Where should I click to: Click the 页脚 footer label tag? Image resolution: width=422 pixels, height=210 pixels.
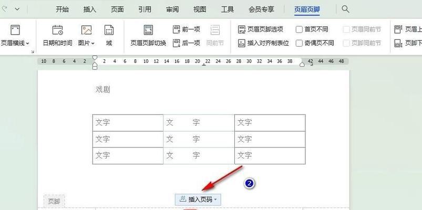click(54, 201)
